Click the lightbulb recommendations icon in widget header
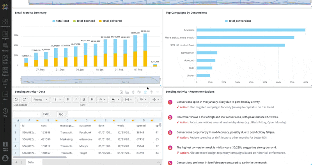The height and width of the screenshot is (165, 312). pos(133,92)
